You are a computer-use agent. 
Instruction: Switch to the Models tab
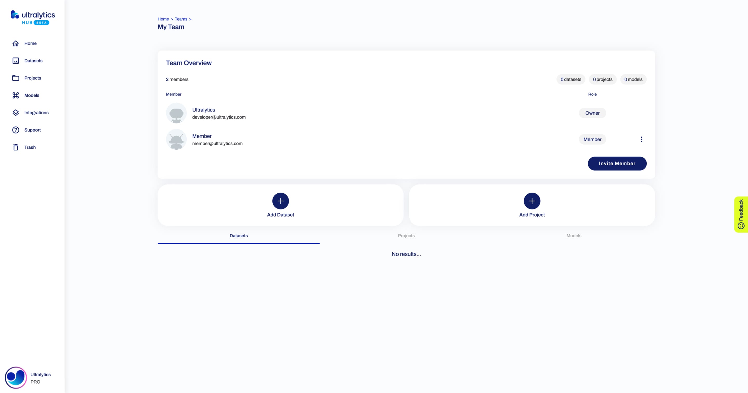tap(573, 235)
